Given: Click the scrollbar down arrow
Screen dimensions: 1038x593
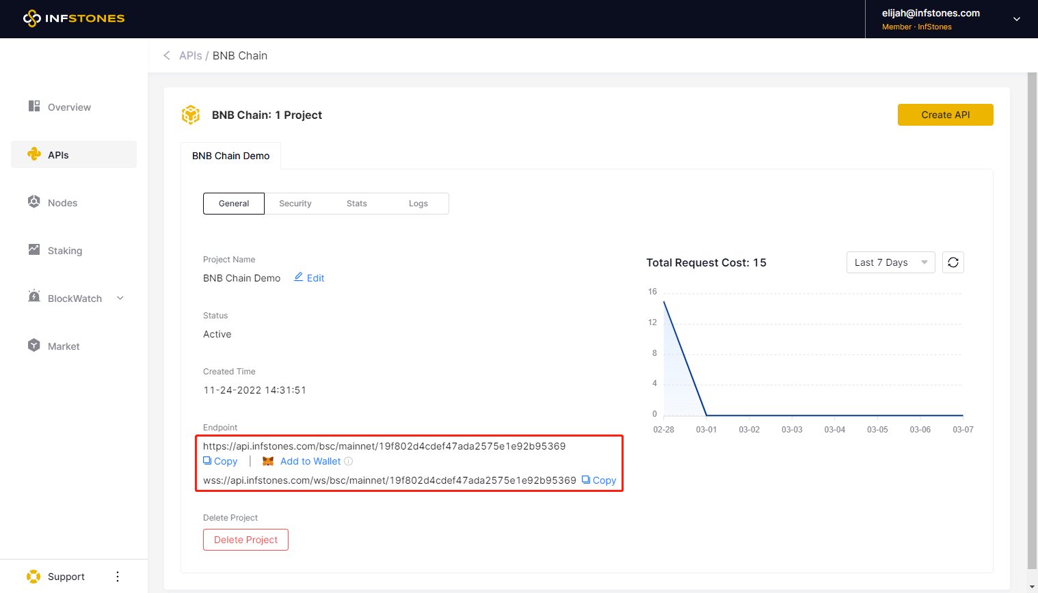Looking at the screenshot, I should [1033, 587].
